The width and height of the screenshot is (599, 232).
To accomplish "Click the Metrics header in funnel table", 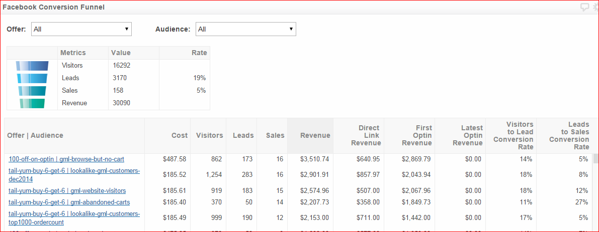I will pyautogui.click(x=73, y=53).
